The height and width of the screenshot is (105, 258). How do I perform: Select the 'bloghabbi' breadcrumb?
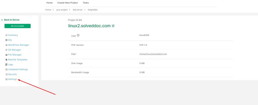93,10
